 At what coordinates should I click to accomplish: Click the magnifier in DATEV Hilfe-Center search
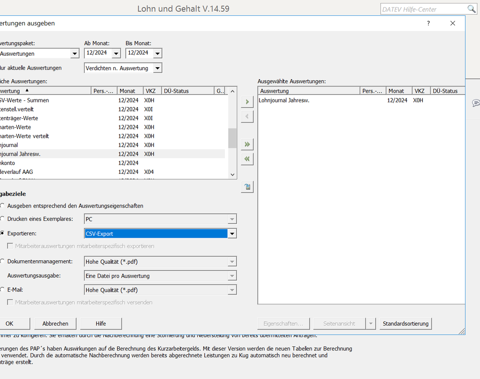pyautogui.click(x=471, y=9)
